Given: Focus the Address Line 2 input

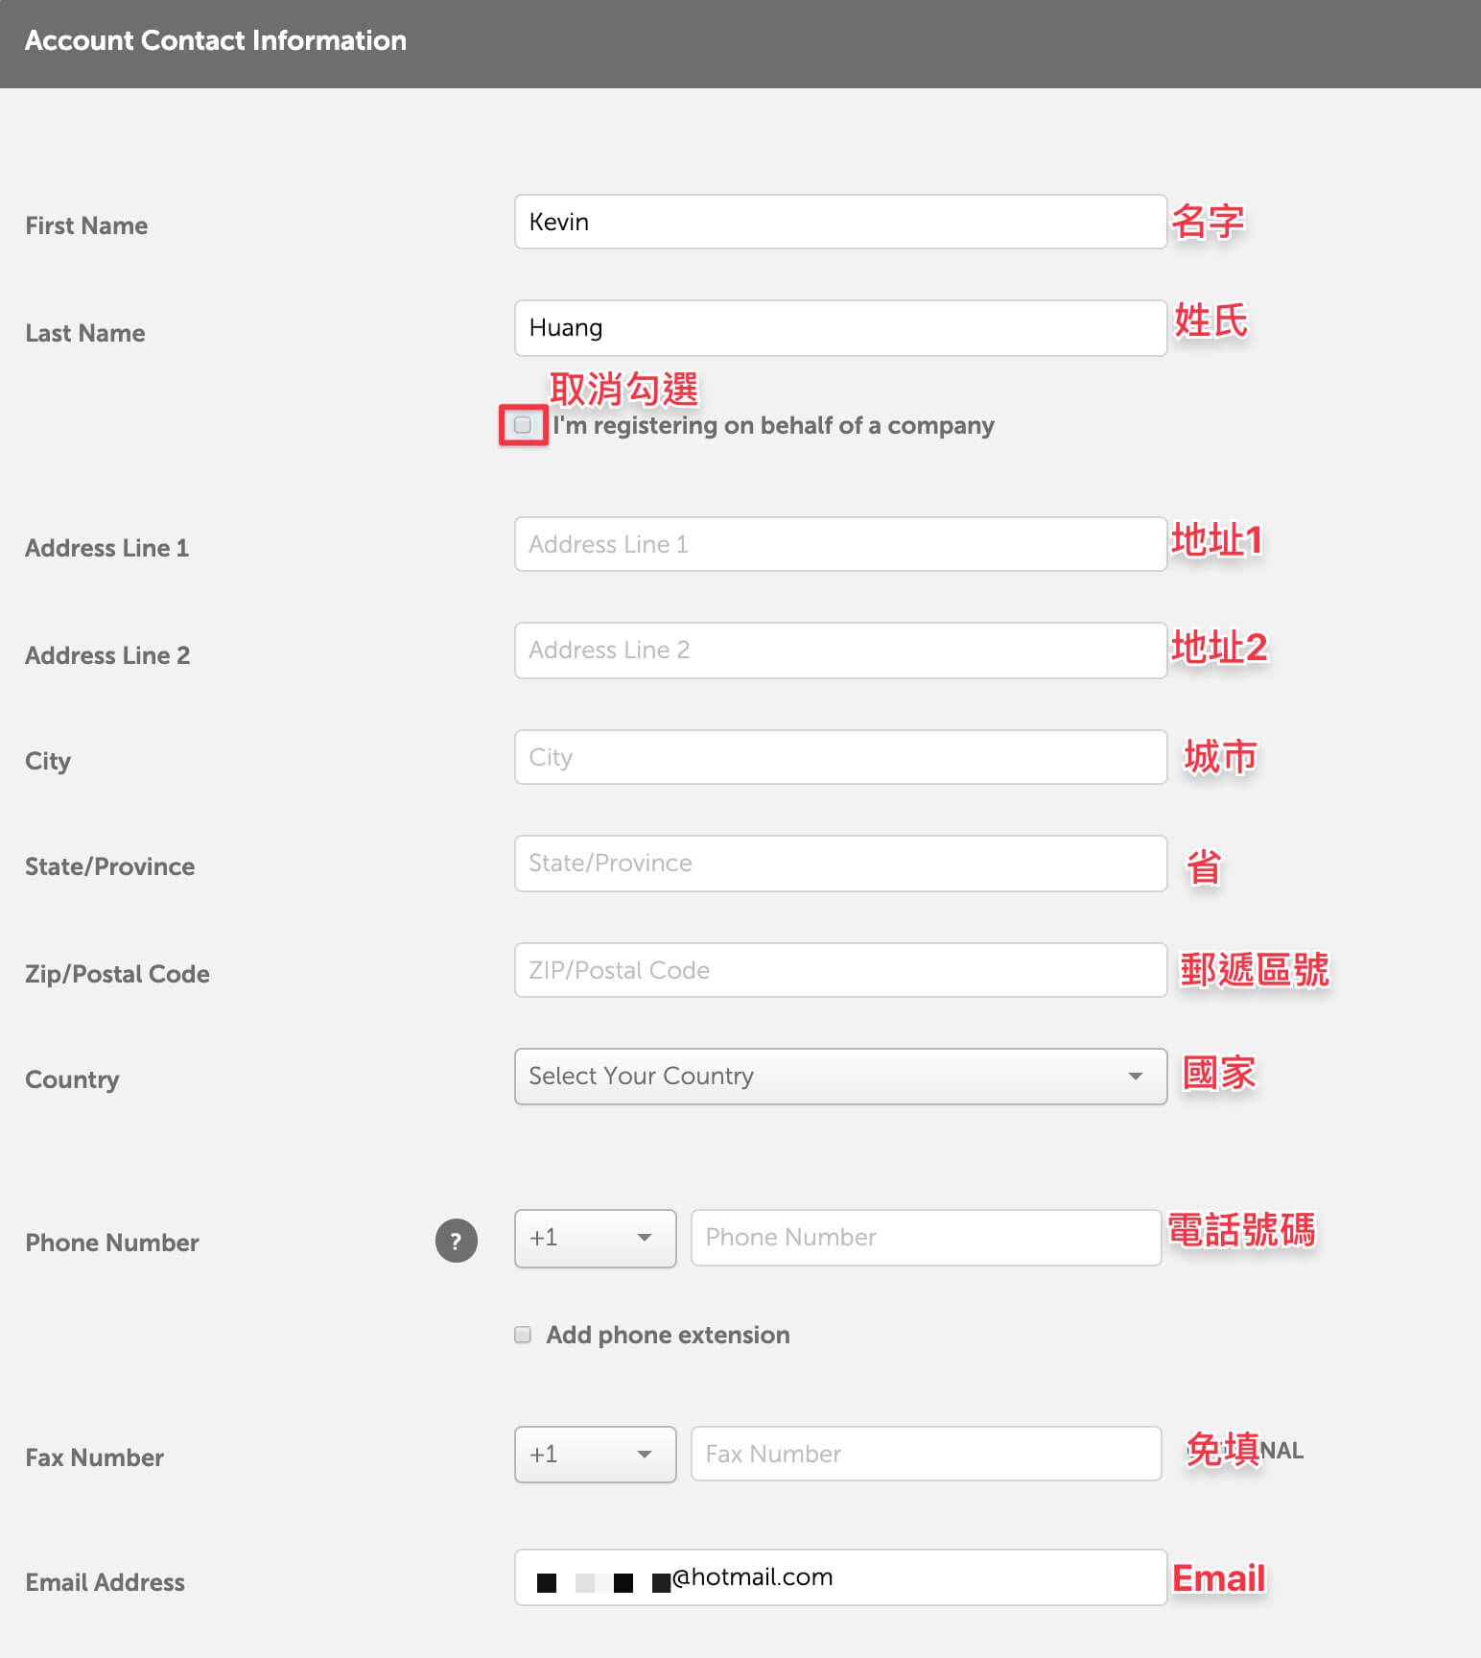Looking at the screenshot, I should coord(840,651).
